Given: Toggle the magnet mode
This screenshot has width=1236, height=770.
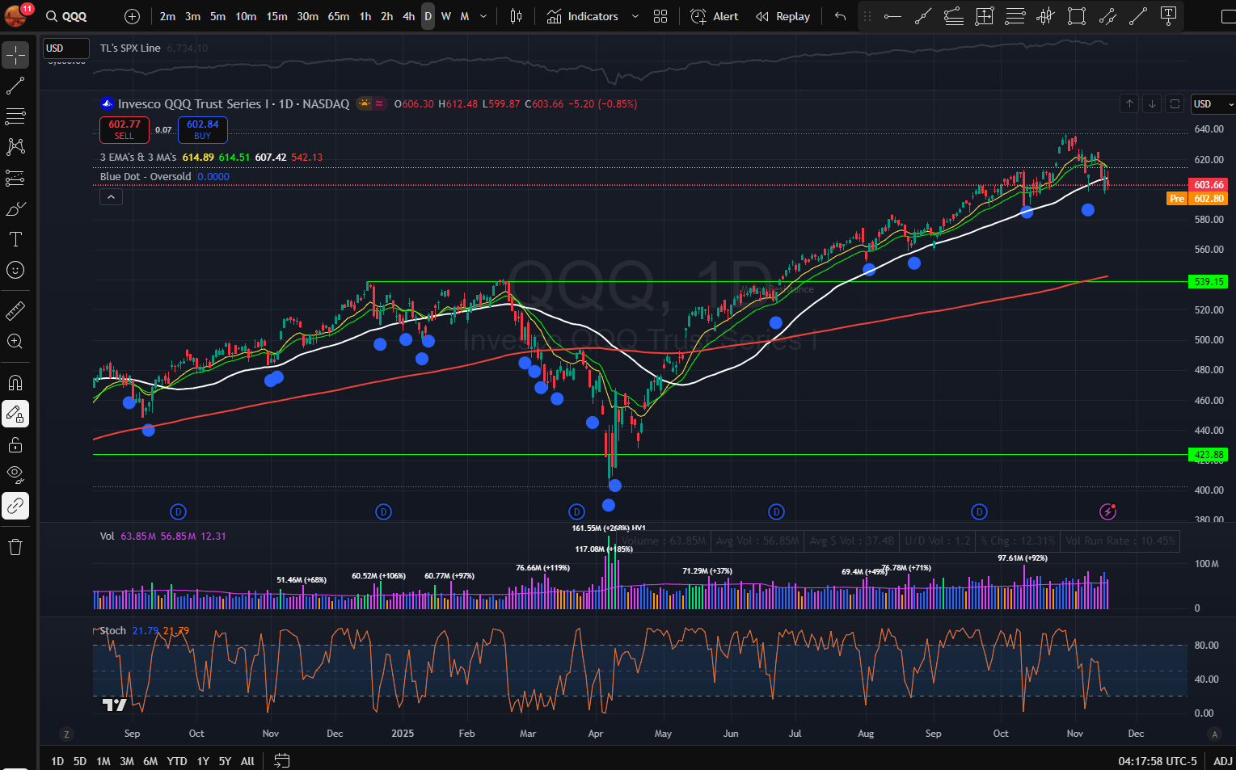Looking at the screenshot, I should point(15,383).
